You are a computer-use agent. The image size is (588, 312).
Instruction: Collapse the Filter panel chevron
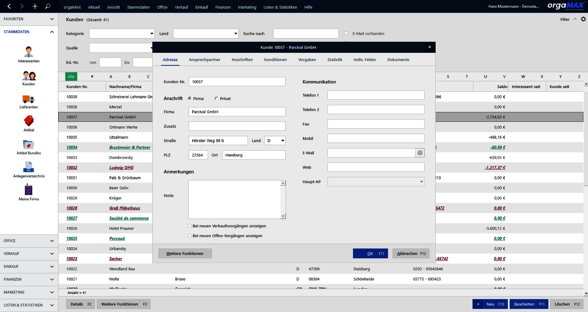tap(575, 19)
